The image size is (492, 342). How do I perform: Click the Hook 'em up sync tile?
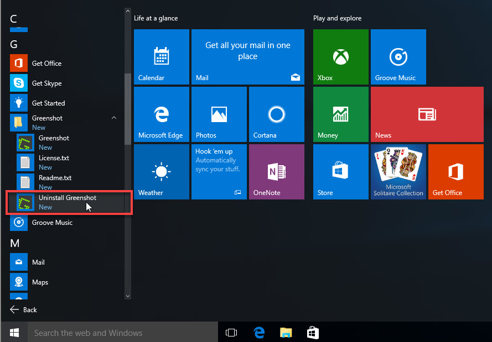(219, 172)
